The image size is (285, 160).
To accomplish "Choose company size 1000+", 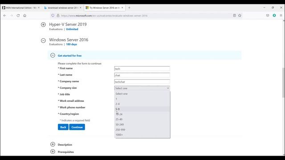I will (142, 135).
